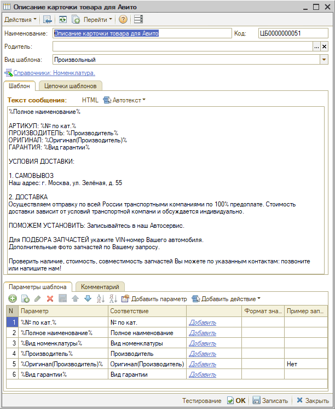Open the Комментарий tab
Image resolution: width=335 pixels, height=409 pixels.
[x=100, y=286]
